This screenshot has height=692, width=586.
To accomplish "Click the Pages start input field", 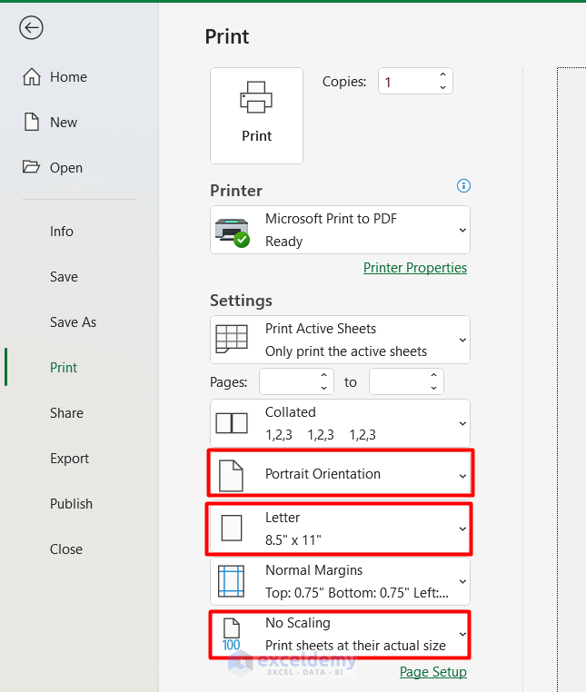I will [x=291, y=382].
